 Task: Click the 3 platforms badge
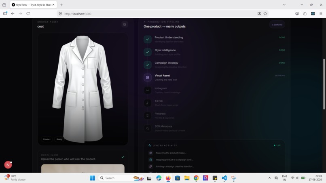277,25
